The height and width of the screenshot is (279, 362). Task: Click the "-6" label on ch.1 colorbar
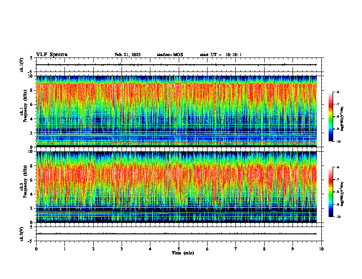click(337, 92)
